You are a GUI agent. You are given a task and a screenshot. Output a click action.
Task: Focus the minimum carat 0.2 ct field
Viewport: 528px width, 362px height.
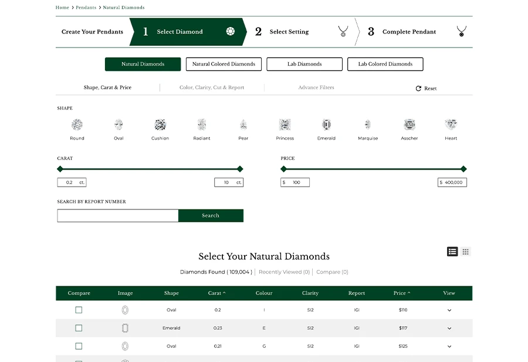(72, 182)
